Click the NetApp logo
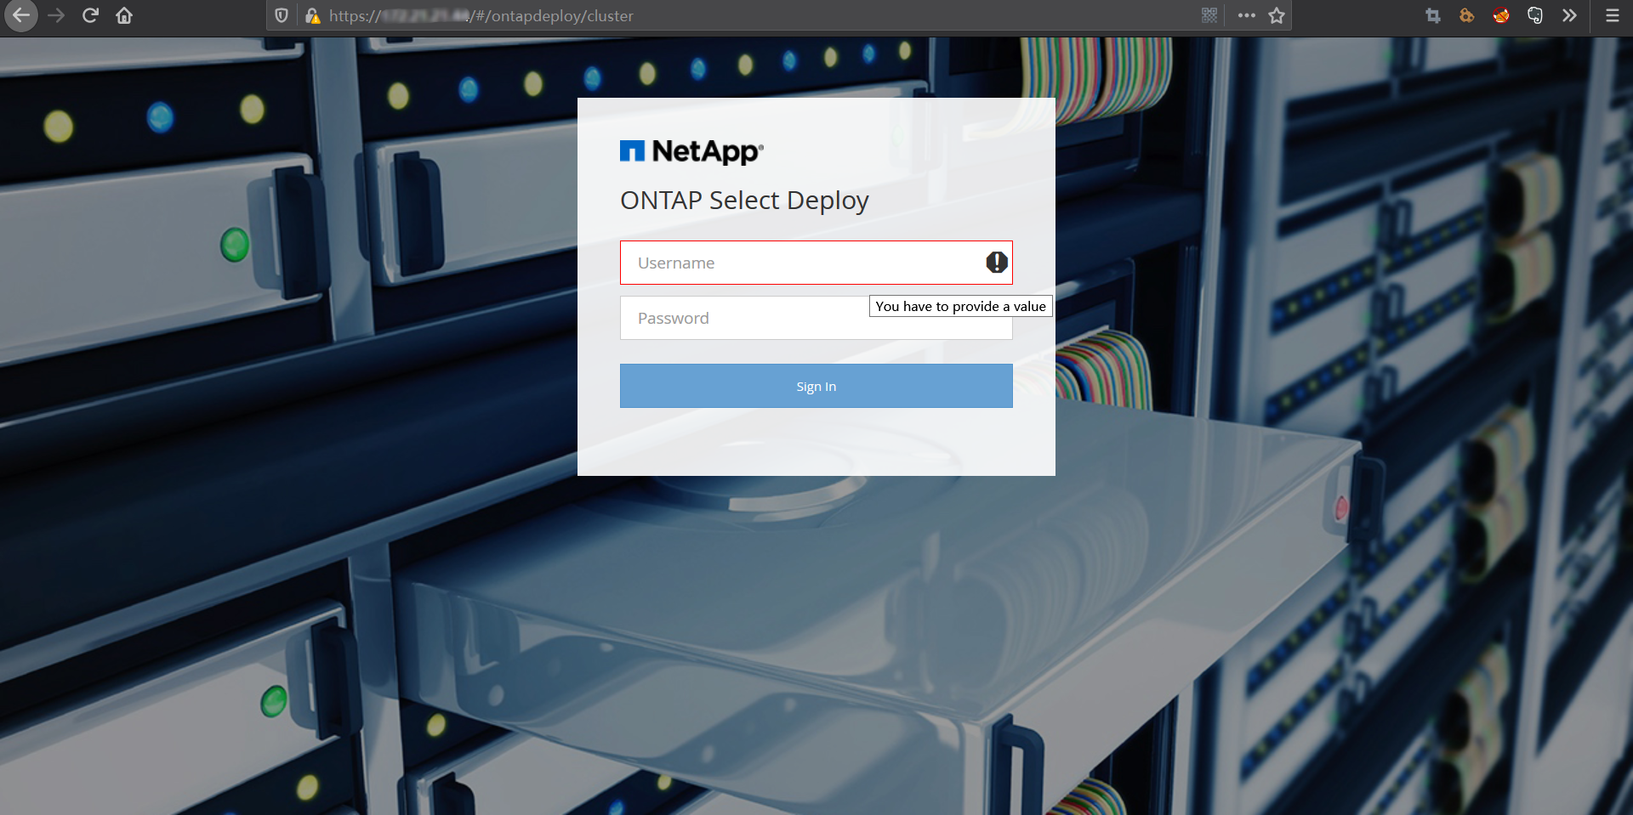 click(691, 151)
